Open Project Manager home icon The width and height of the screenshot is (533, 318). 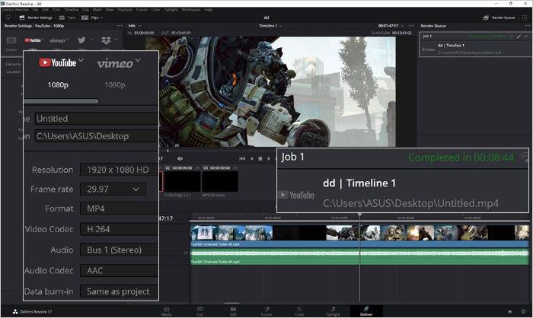point(510,312)
